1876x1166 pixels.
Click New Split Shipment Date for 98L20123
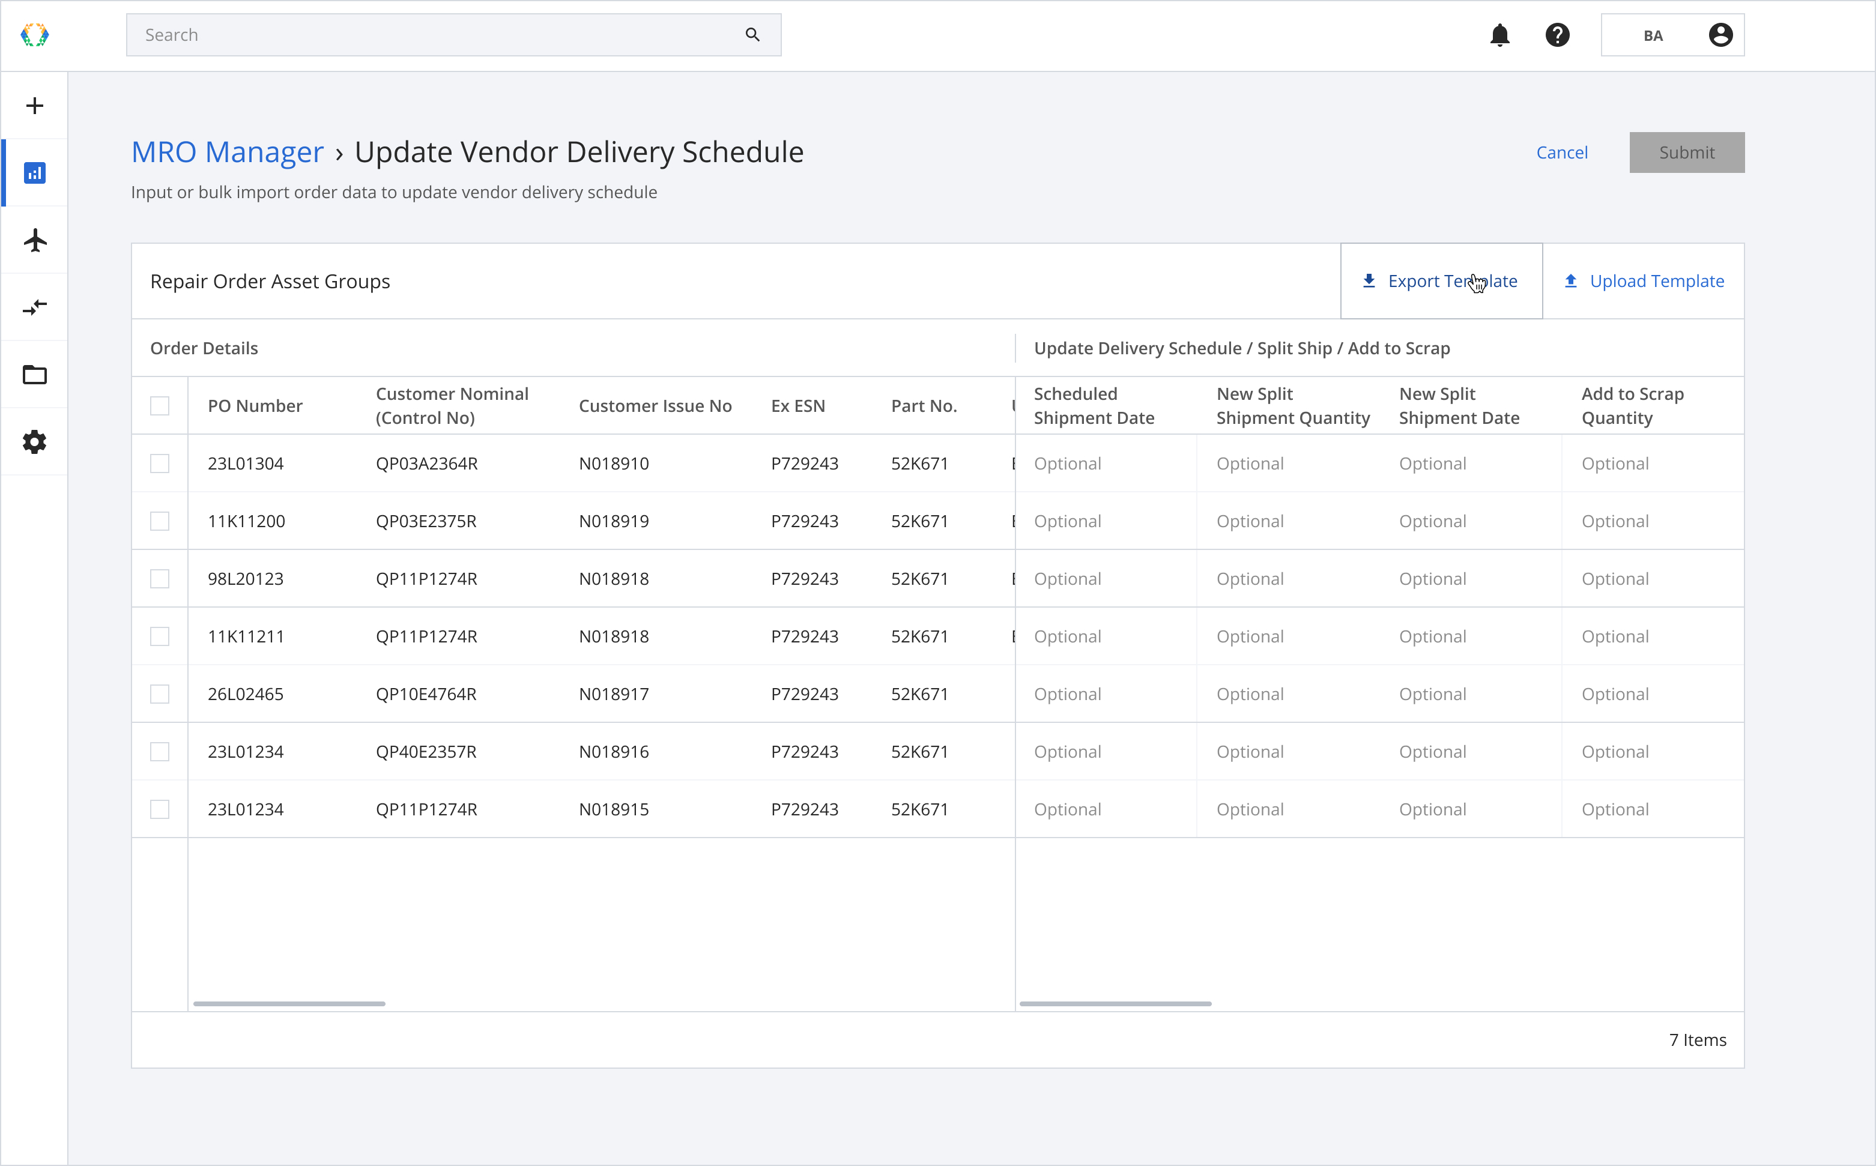coord(1471,579)
